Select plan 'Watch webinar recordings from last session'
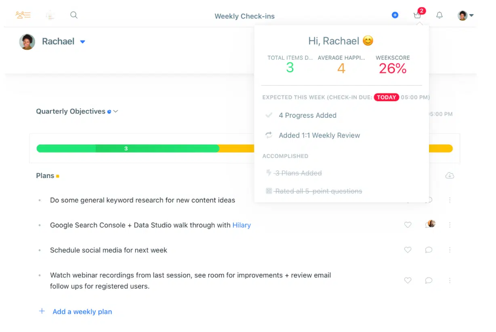Viewport: 496px width, 332px height. (x=191, y=281)
